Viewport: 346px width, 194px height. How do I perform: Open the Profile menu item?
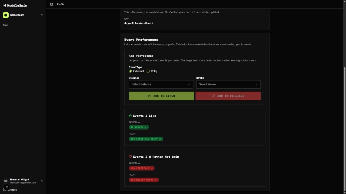(x=60, y=4)
